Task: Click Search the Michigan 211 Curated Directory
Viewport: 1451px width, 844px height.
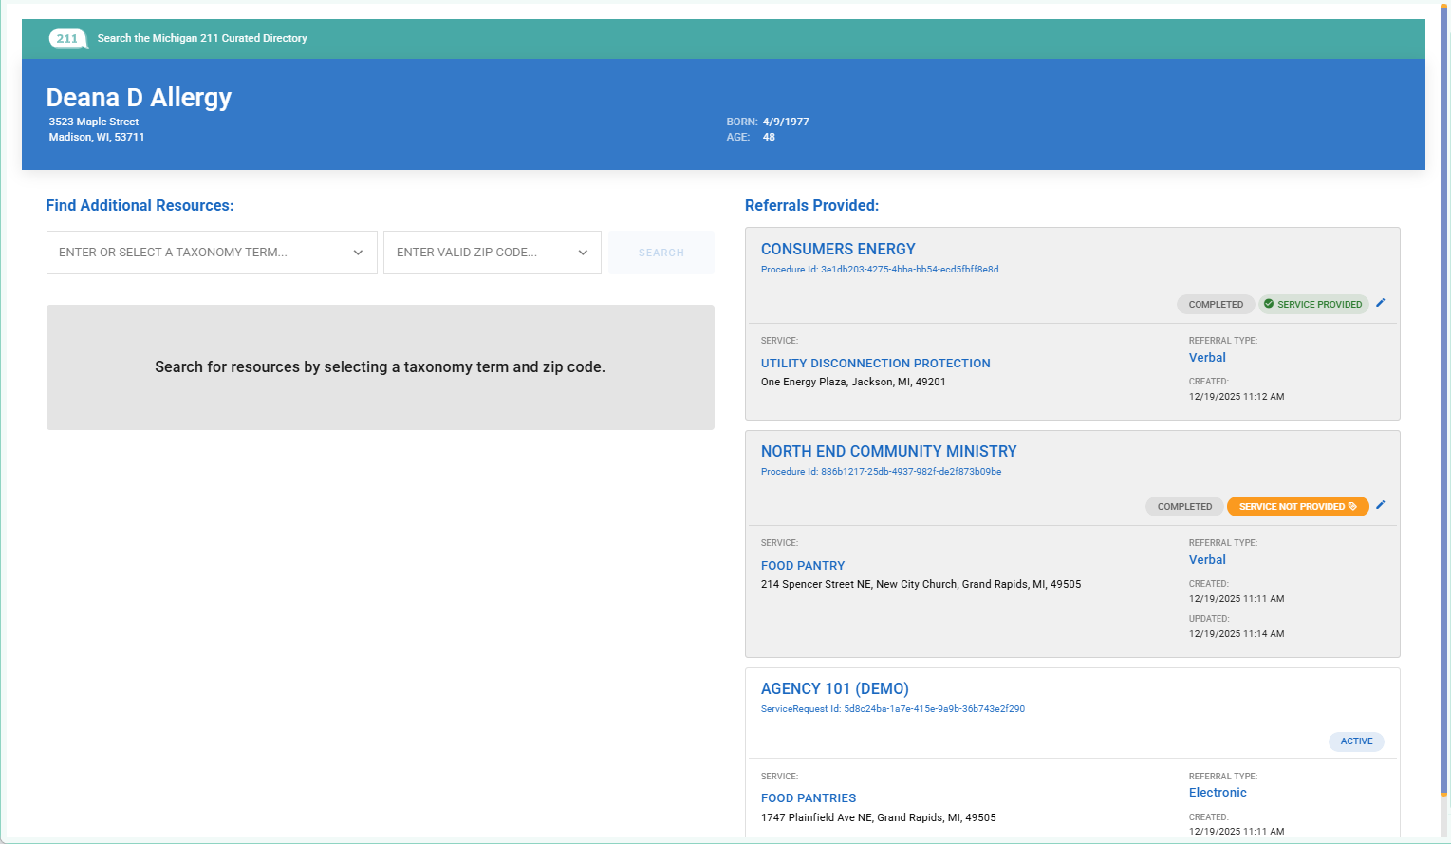Action: pos(202,39)
